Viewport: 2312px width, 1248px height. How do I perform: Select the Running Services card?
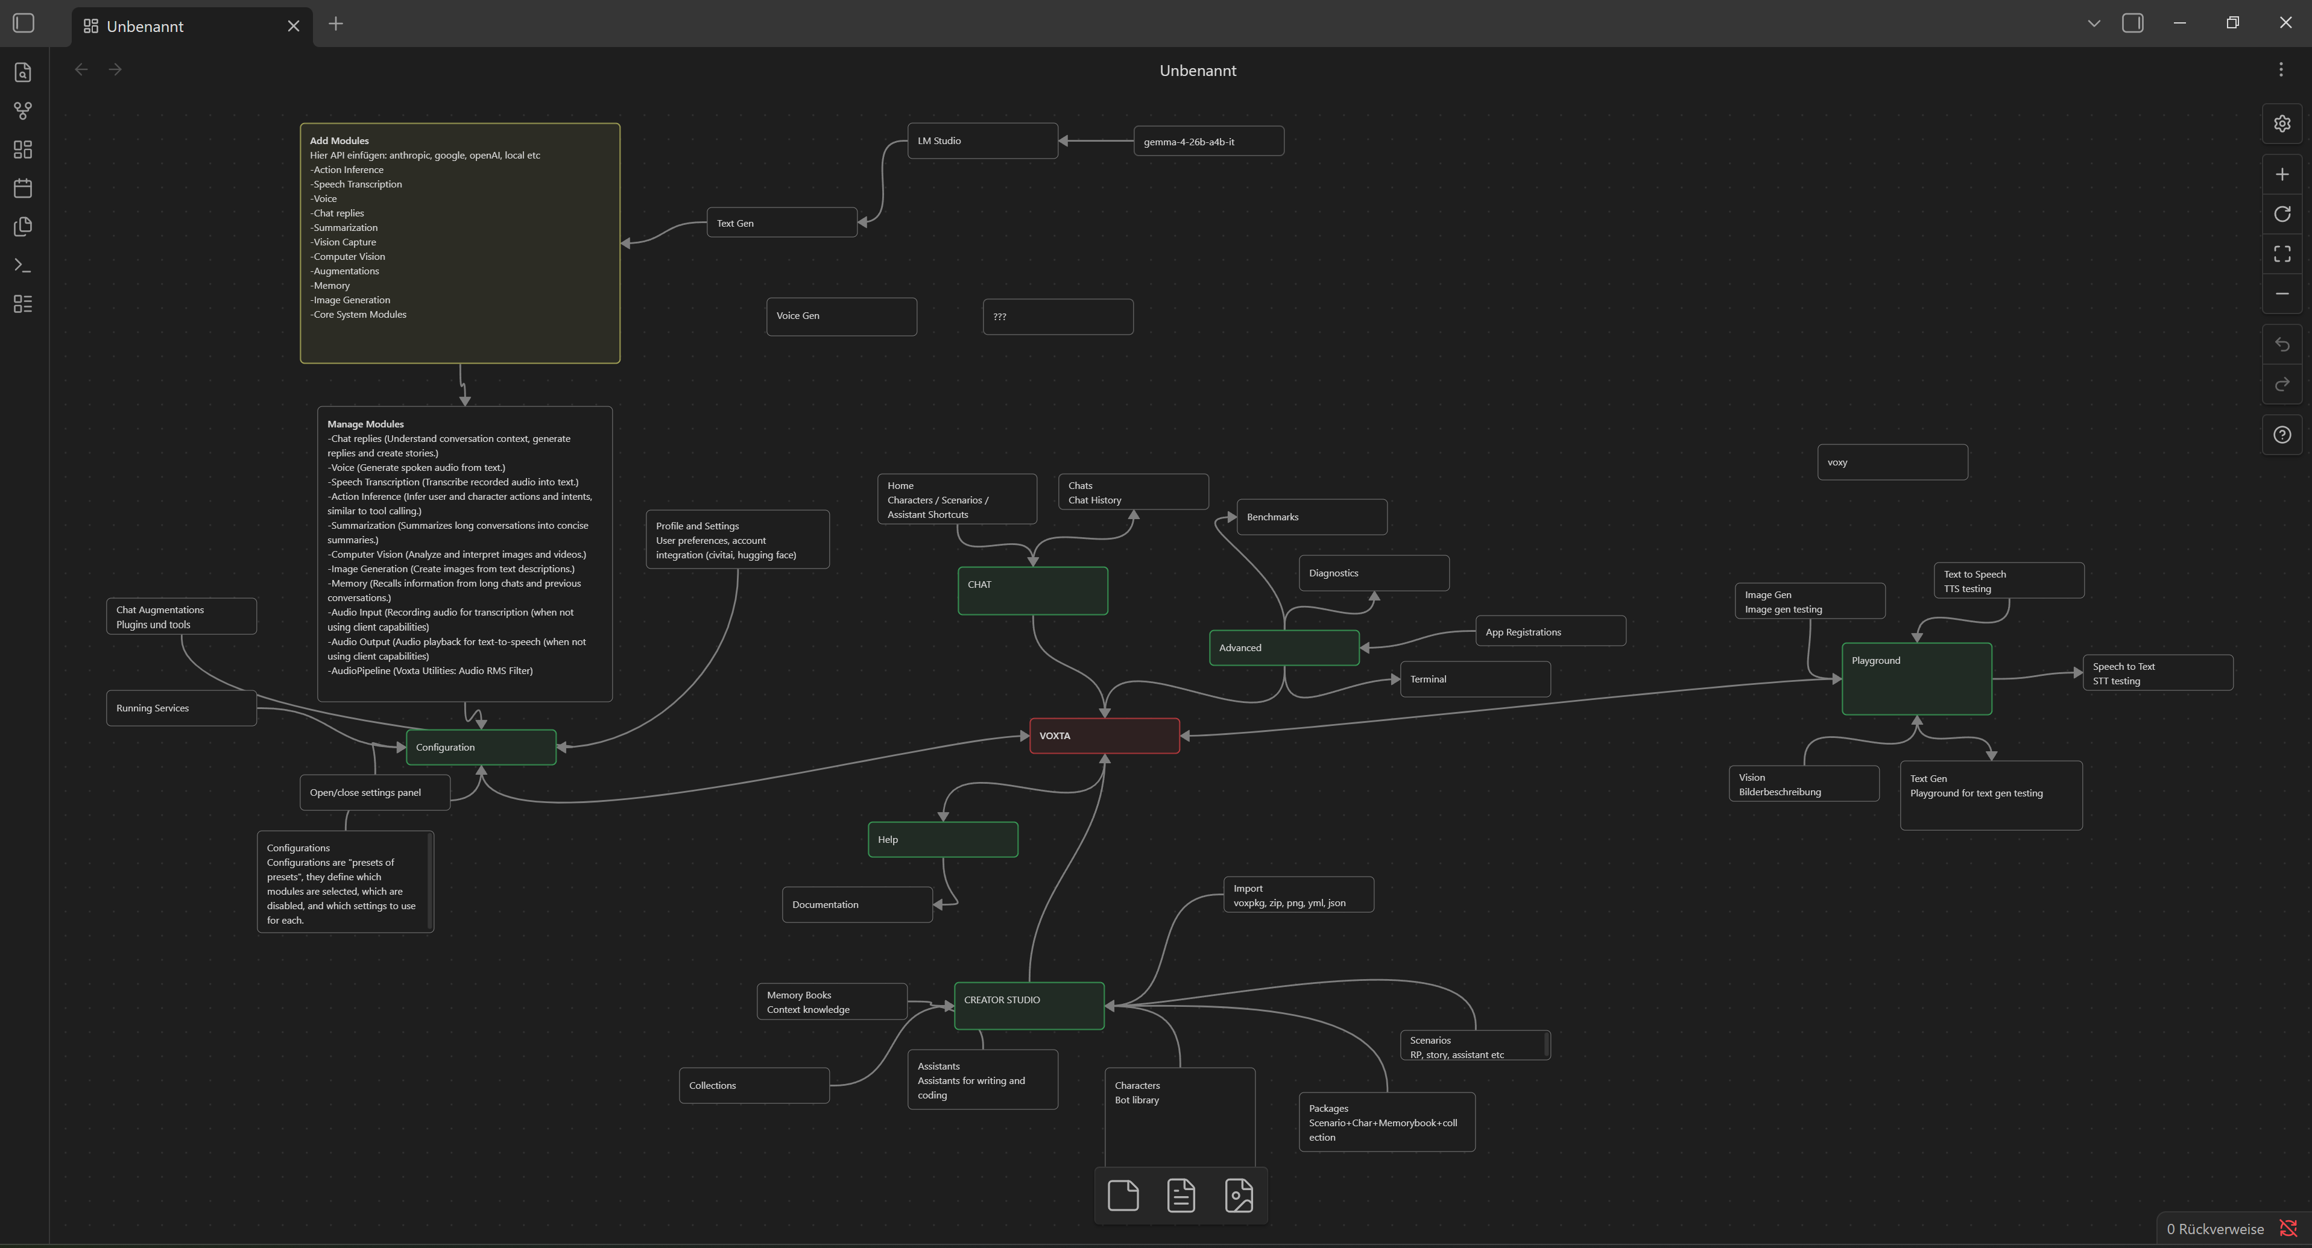[x=180, y=708]
